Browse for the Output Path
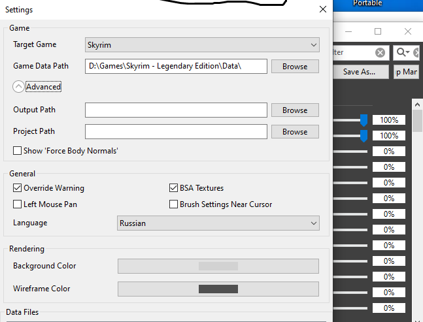 (295, 110)
